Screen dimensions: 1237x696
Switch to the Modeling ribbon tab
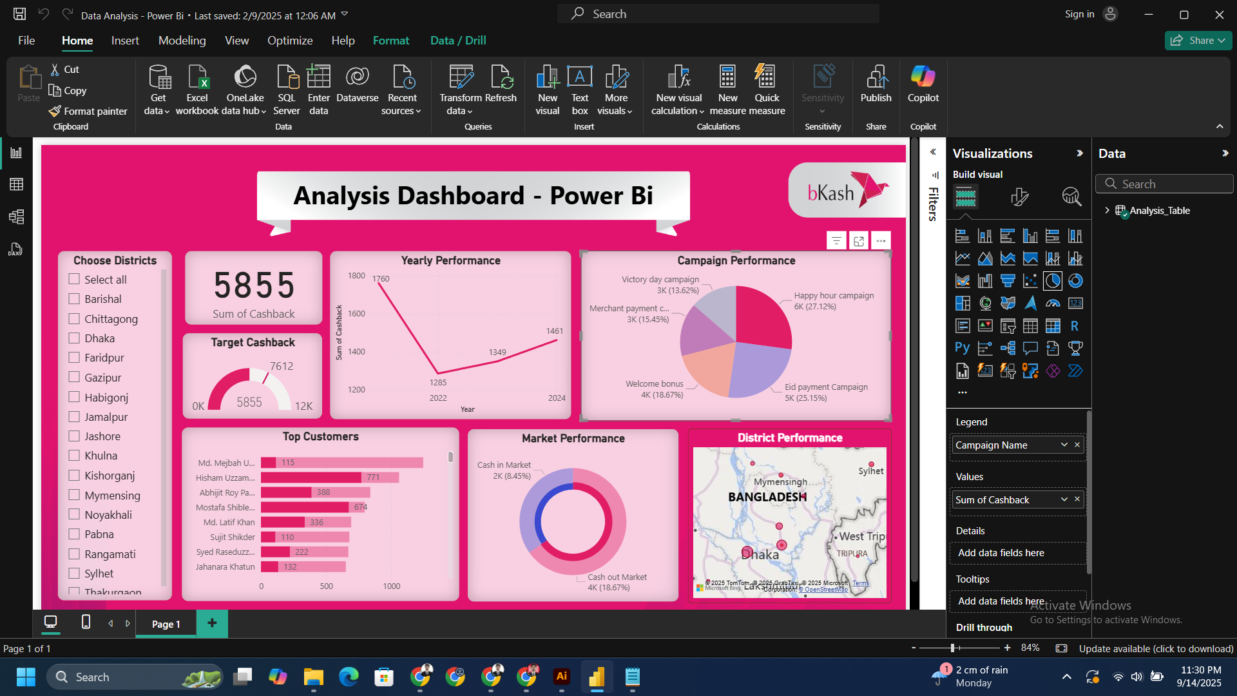182,41
